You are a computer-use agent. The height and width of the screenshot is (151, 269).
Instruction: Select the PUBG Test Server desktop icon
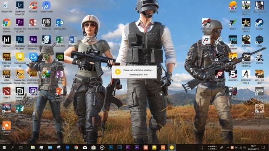point(7,57)
